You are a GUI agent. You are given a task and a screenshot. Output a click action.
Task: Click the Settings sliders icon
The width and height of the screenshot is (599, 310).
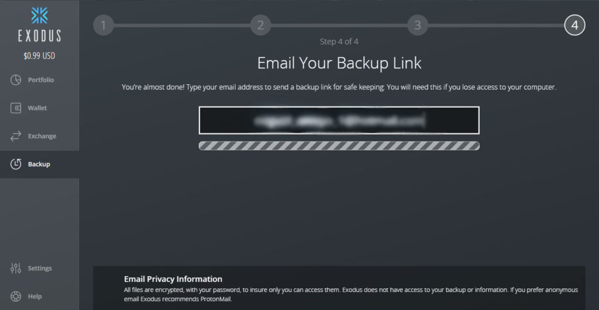[16, 268]
